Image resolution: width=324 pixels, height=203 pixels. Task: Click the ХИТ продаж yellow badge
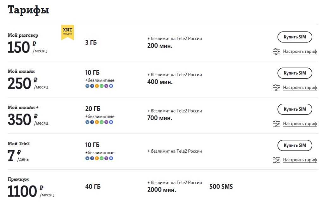(68, 32)
